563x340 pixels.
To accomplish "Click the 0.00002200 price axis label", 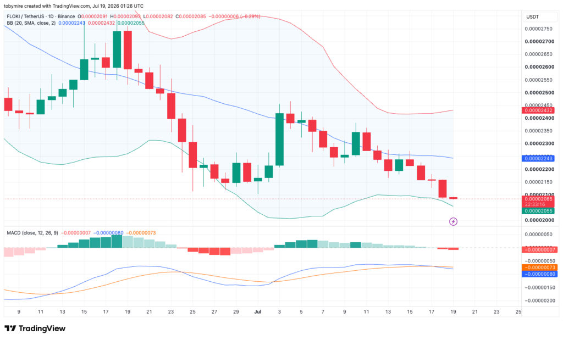I will [x=539, y=169].
